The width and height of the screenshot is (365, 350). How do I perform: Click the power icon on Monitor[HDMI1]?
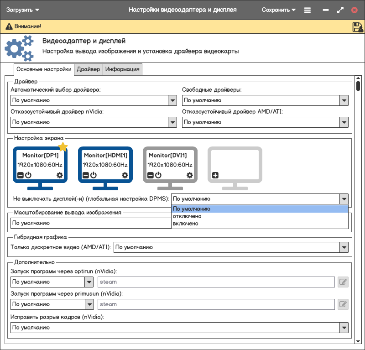[94, 175]
